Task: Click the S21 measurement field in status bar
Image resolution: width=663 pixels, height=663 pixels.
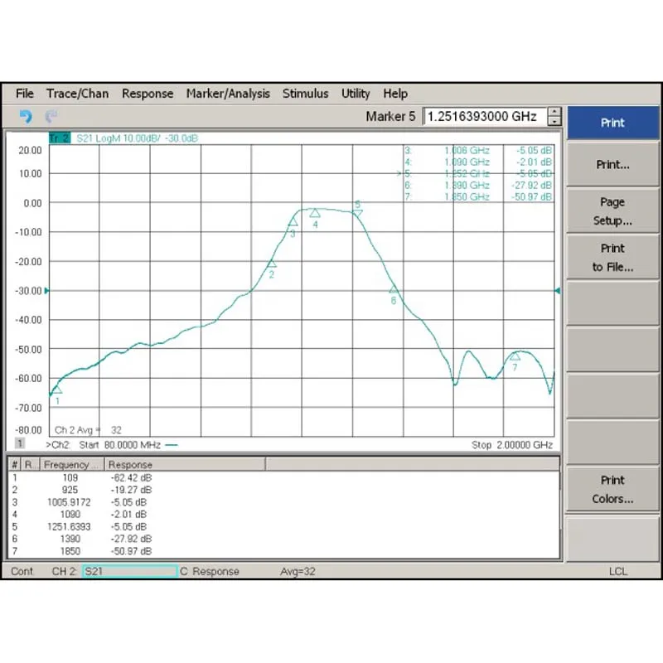Action: click(x=129, y=571)
